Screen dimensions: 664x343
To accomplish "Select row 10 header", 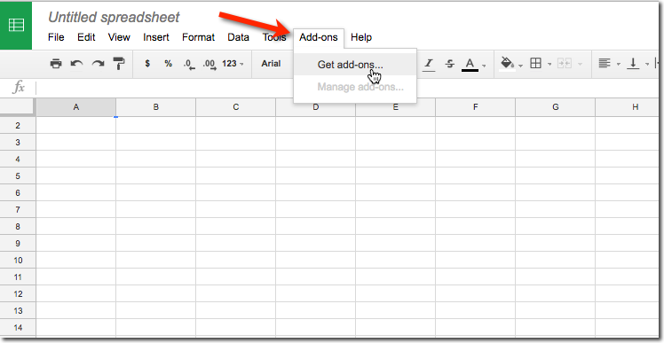I will click(18, 260).
